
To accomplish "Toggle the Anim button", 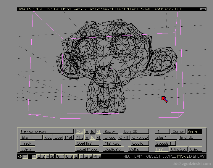I will [194, 132].
